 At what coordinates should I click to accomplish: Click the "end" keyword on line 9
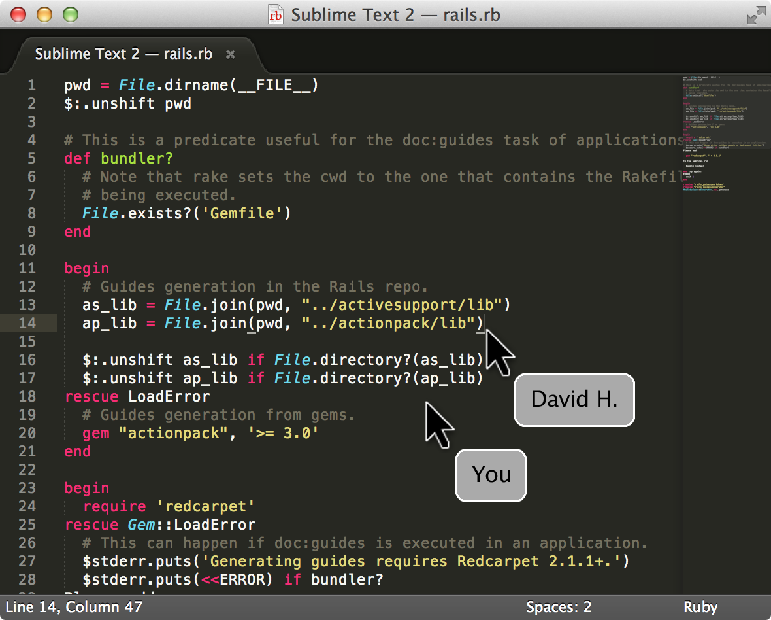coord(78,232)
